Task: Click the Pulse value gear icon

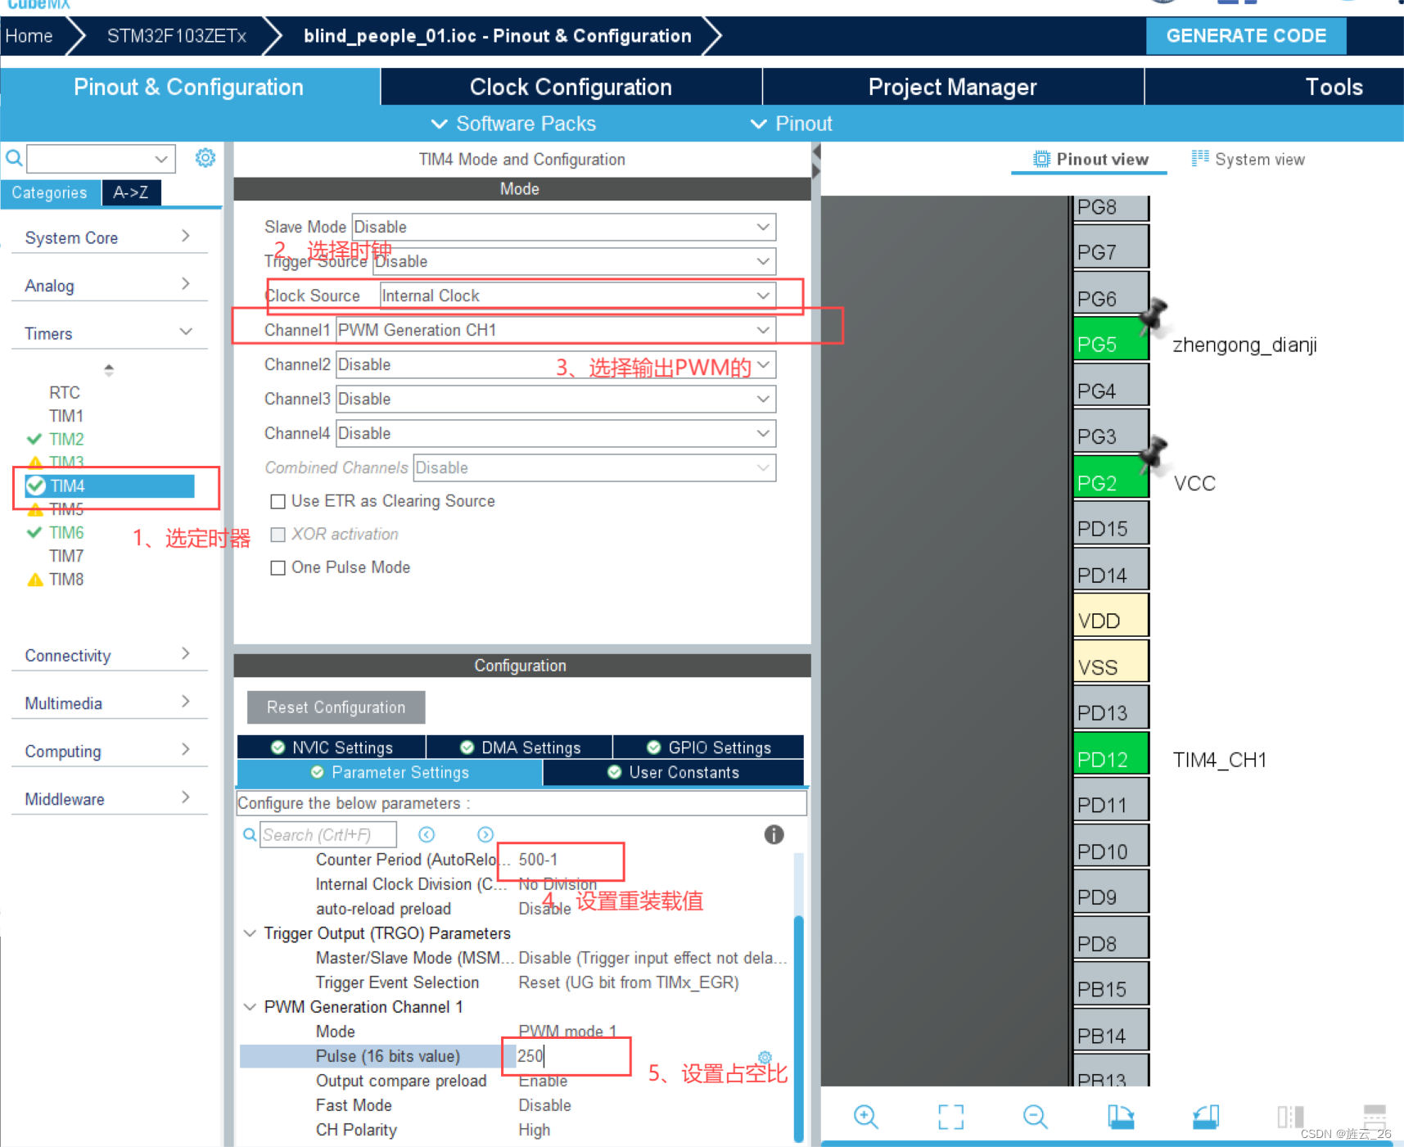Action: [765, 1057]
